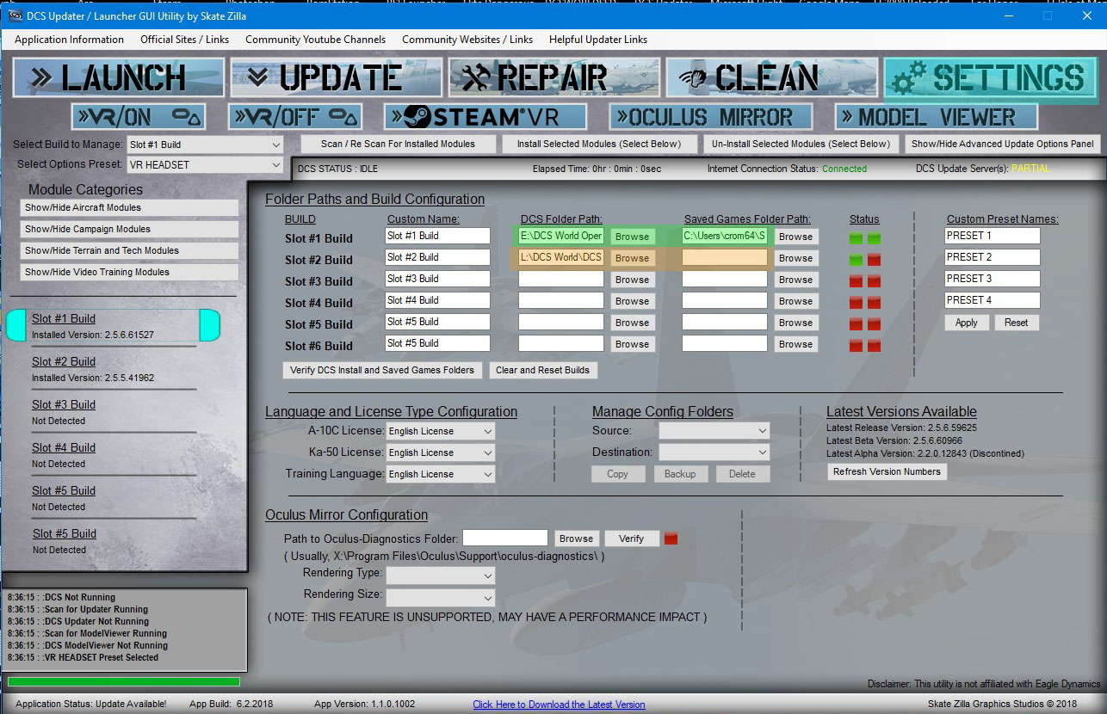Expand Manage Config Folders Destination dropdown
Screen dimensions: 1107x714
[714, 452]
